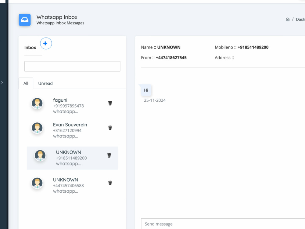
Task: Click faguni's avatar picture
Action: click(37, 103)
